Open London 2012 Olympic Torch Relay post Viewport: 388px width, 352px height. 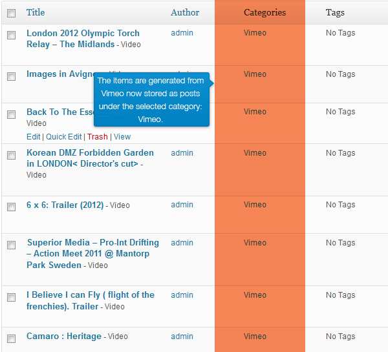pos(83,39)
